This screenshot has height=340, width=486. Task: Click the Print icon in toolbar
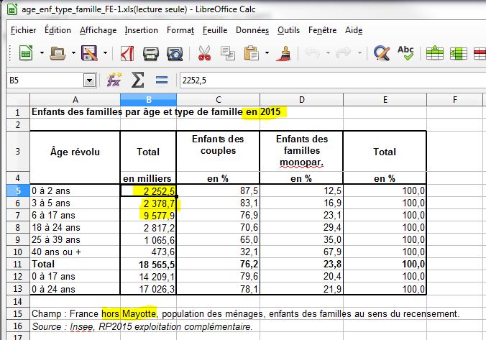pyautogui.click(x=151, y=54)
